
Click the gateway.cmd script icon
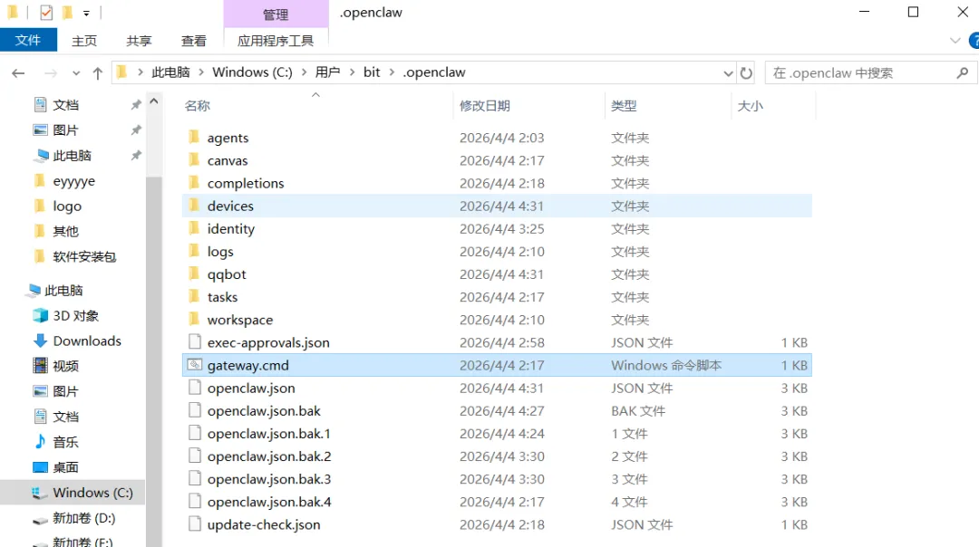point(195,365)
